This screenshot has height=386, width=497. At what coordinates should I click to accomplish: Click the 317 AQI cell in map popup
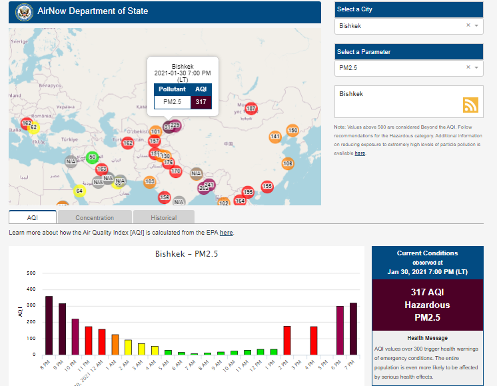[x=201, y=102]
